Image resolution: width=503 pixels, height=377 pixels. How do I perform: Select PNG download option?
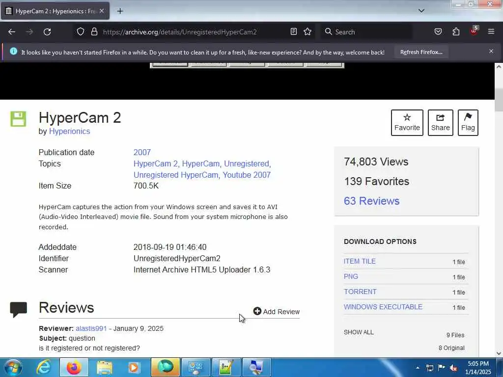click(x=351, y=276)
